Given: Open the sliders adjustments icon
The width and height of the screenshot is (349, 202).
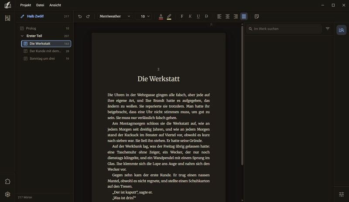Looking at the screenshot, I should [x=341, y=195].
